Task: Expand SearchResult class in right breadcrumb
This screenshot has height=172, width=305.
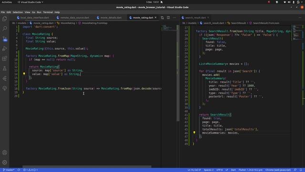Action: pos(238,23)
